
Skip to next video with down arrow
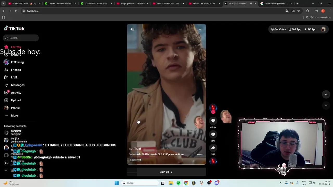[326, 105]
